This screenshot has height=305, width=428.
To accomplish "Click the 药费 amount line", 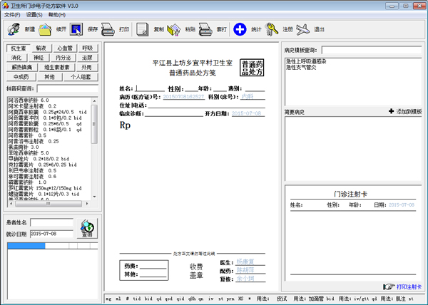I will 153,266.
